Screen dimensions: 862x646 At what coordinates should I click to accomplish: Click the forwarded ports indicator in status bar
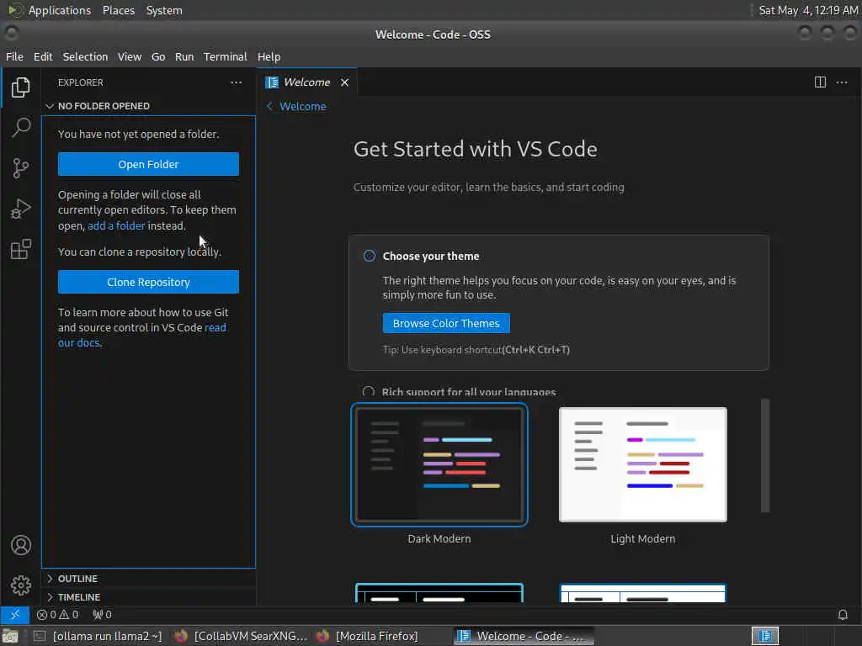click(102, 615)
